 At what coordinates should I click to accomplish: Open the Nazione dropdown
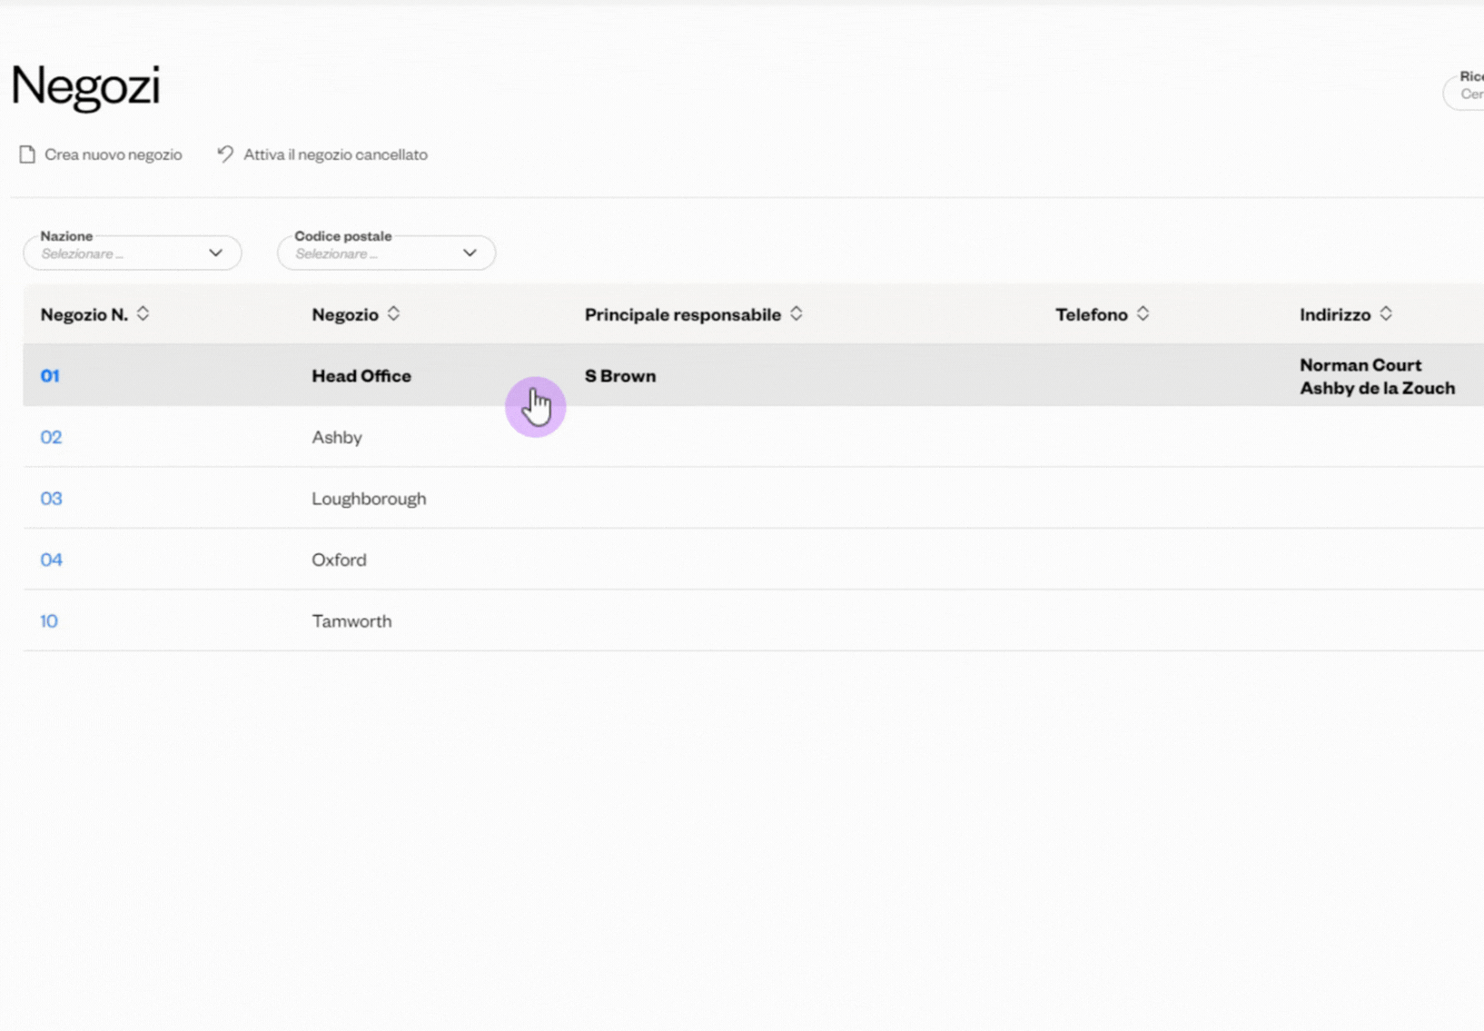[x=132, y=253]
